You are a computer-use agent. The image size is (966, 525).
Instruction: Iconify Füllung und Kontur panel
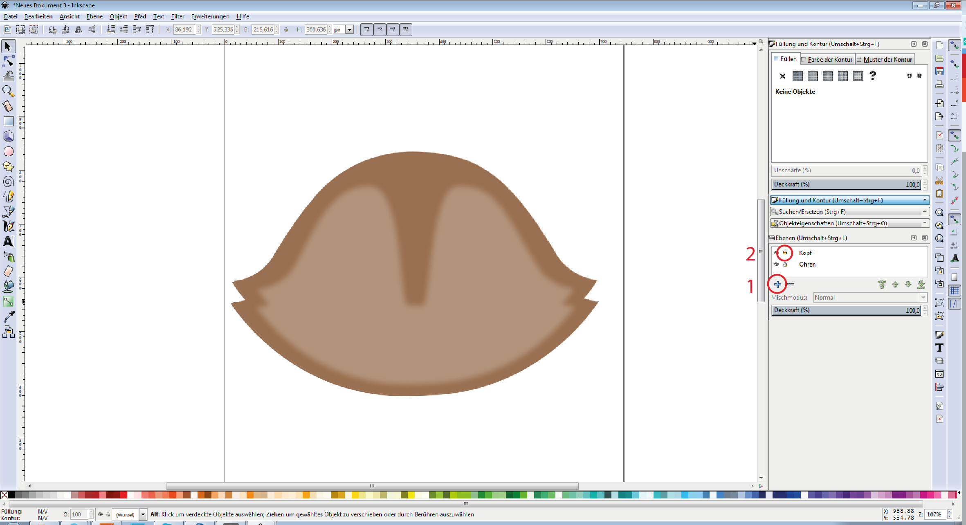click(x=914, y=44)
